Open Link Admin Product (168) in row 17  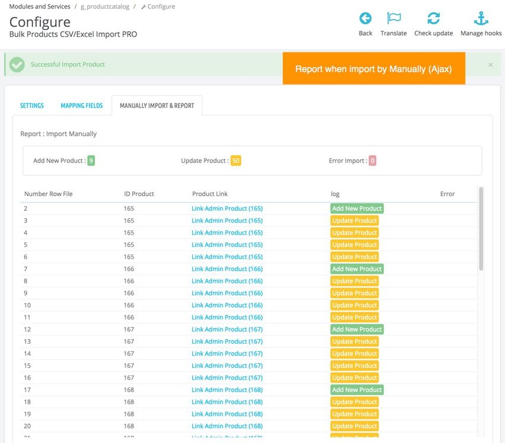227,390
